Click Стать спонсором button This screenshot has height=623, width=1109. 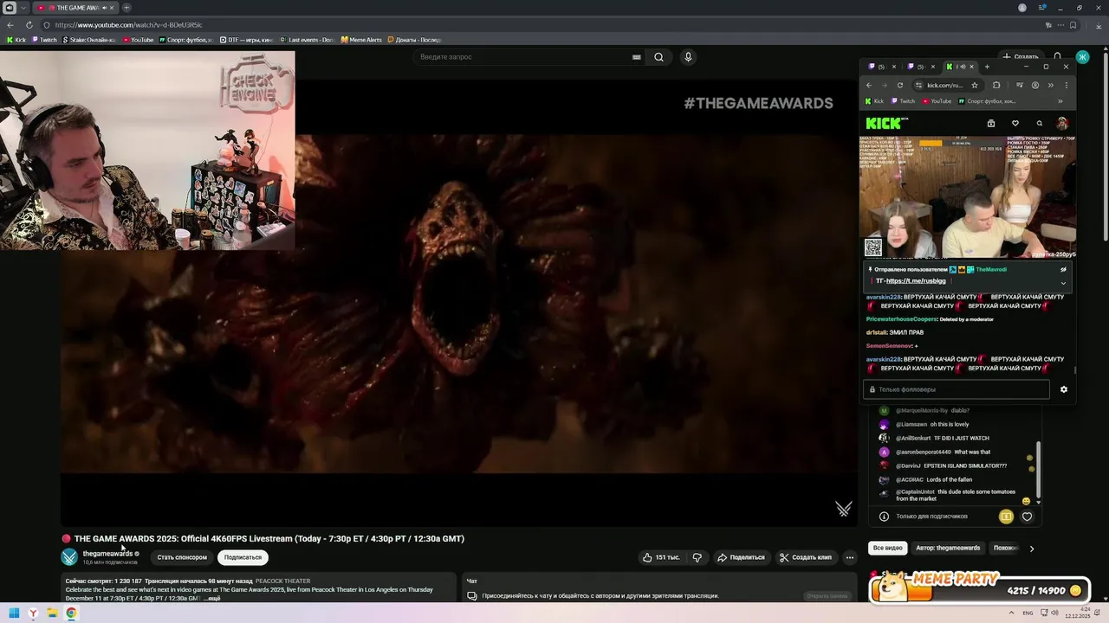point(182,557)
